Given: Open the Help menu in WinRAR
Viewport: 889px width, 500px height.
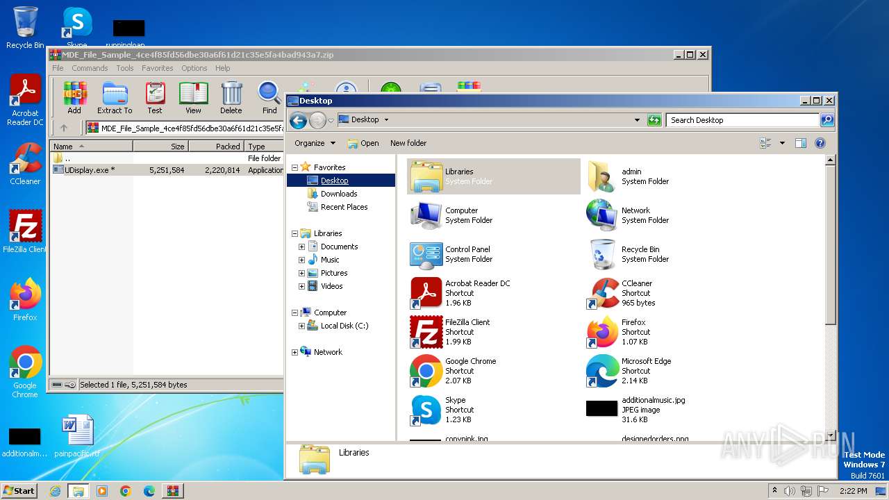Looking at the screenshot, I should coord(222,68).
